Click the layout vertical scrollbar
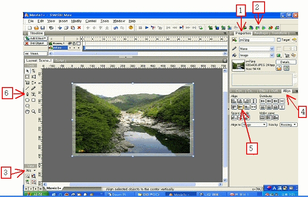This screenshot has width=308, height=197. click(225, 126)
